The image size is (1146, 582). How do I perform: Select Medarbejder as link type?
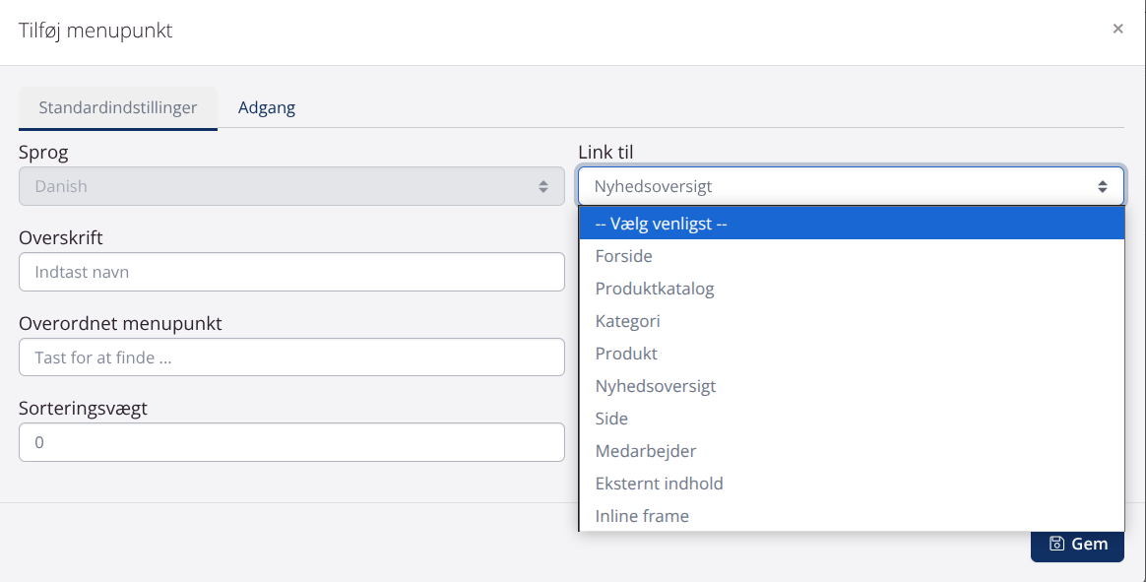[x=646, y=451]
